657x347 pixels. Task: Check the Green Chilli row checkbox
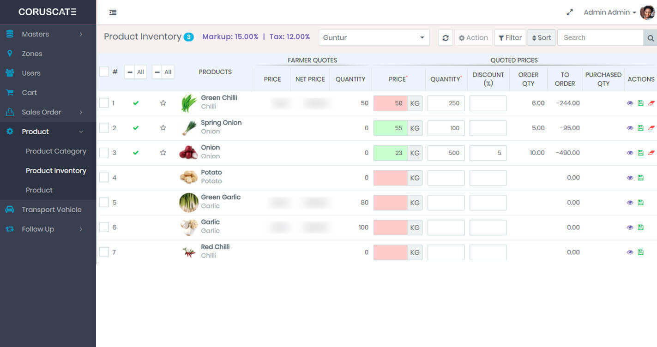click(104, 103)
